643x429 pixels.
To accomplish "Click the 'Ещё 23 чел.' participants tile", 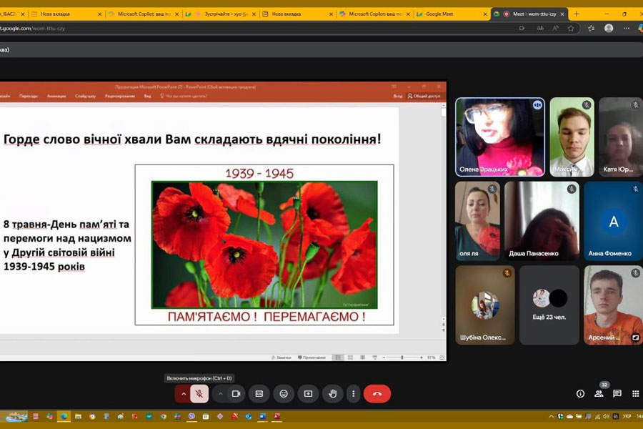I will [x=549, y=305].
